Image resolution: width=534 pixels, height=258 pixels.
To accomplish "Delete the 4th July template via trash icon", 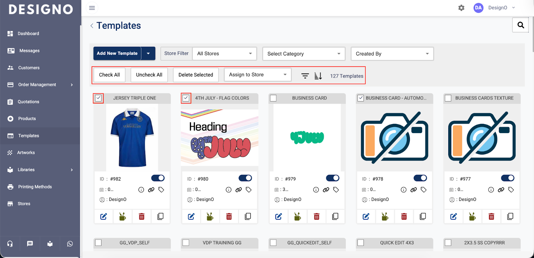I will point(229,217).
